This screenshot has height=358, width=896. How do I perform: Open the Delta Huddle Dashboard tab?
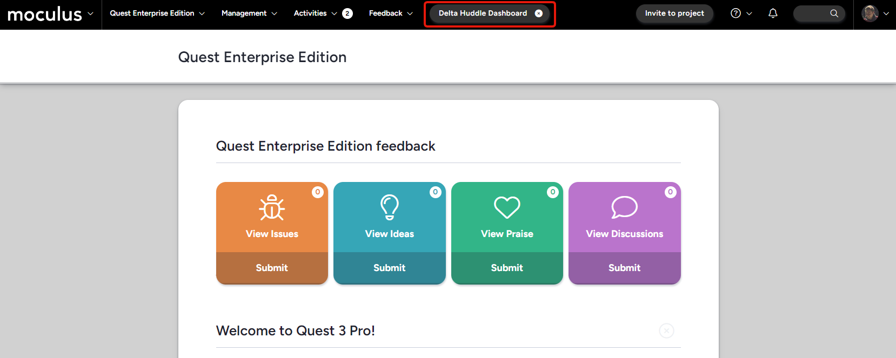tap(482, 13)
